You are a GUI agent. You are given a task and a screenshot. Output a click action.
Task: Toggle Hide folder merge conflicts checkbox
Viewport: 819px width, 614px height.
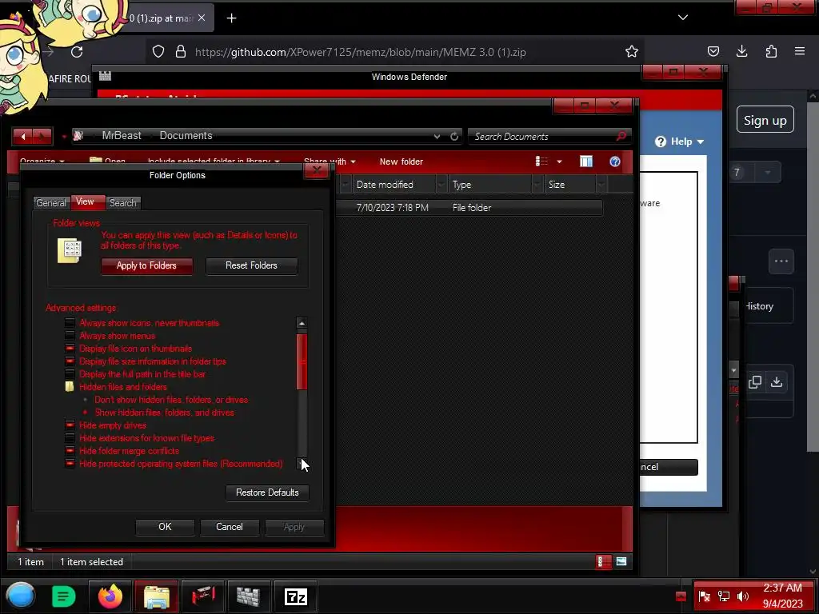pyautogui.click(x=70, y=451)
